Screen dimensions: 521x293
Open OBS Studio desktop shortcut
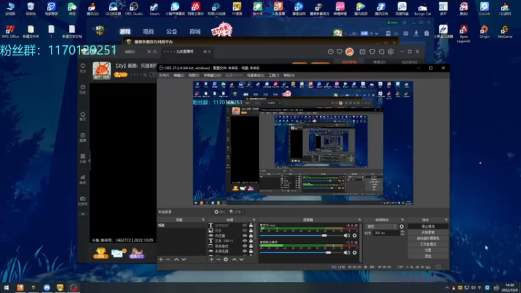point(134,9)
